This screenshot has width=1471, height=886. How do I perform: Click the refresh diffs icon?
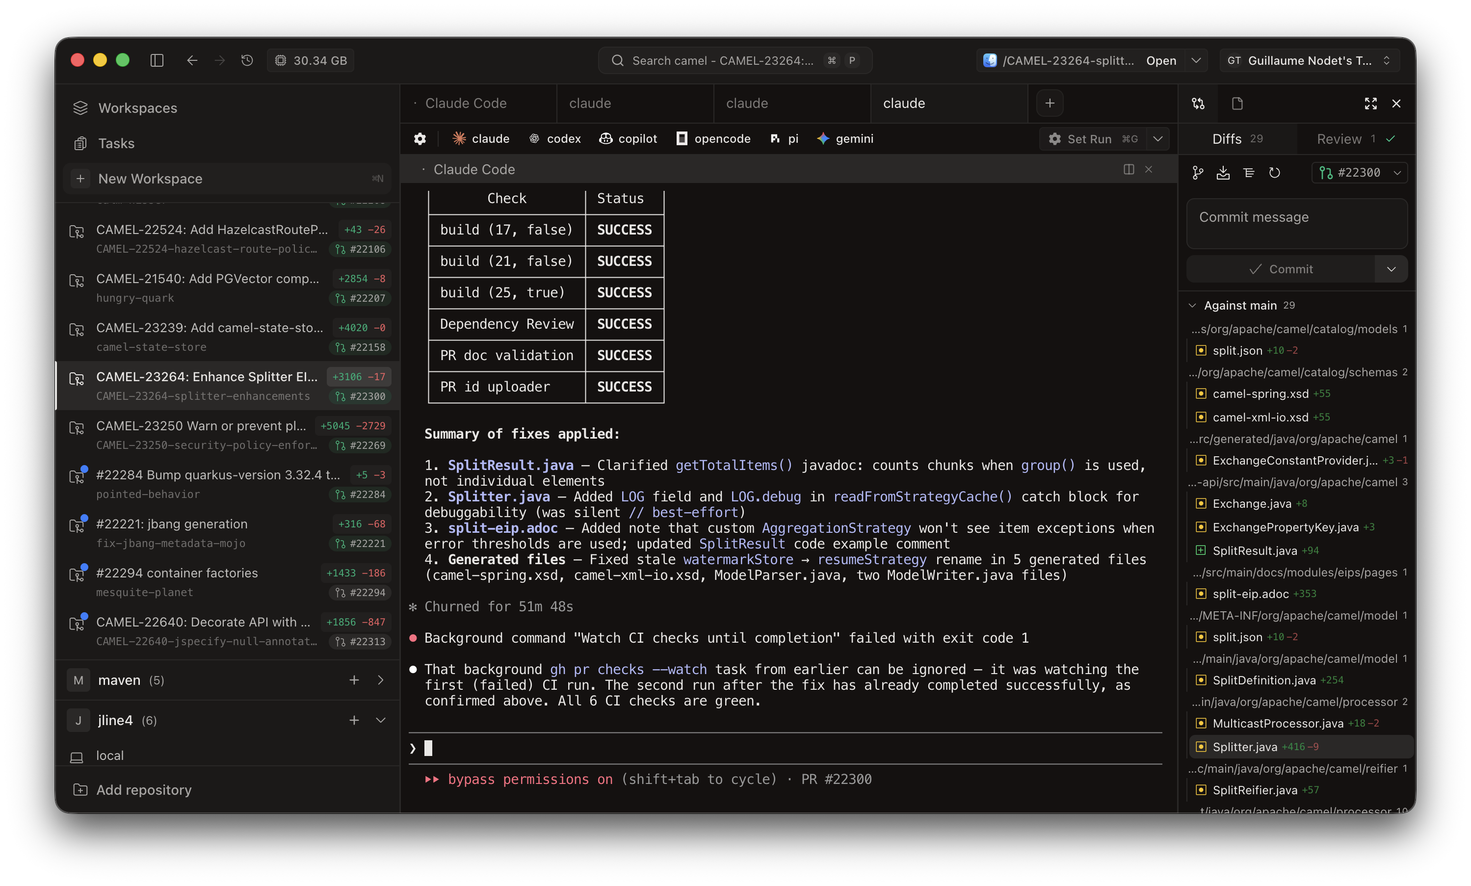1274,173
